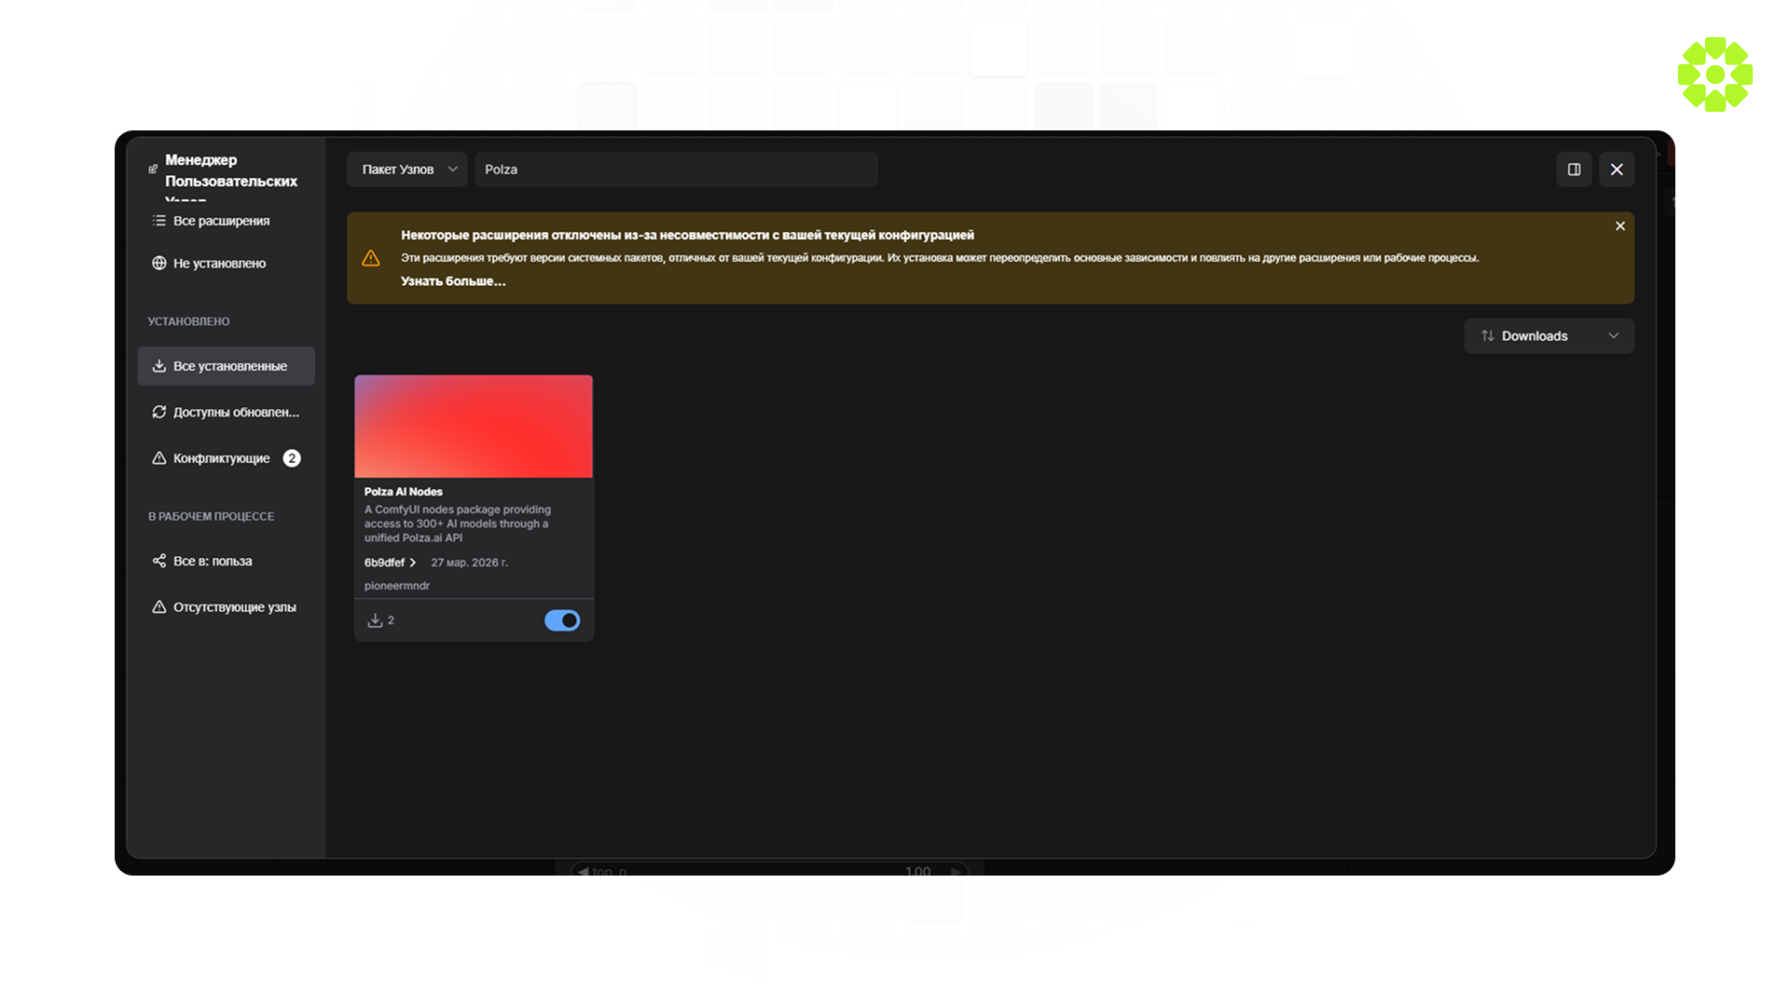Open the Пакет Узлов dropdown
The height and width of the screenshot is (1006, 1790).
pyautogui.click(x=407, y=170)
